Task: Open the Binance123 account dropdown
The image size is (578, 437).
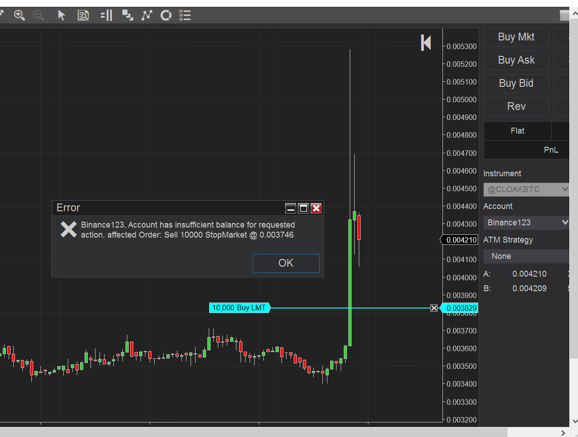Action: click(x=526, y=223)
